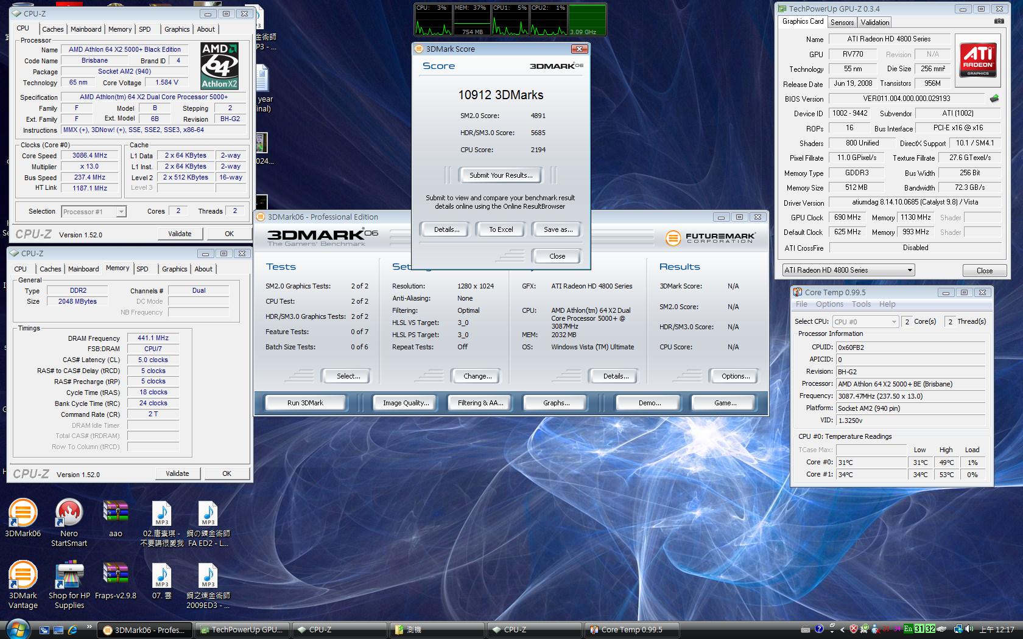Image resolution: width=1023 pixels, height=639 pixels.
Task: Select the '07. 雲' MP3 file icon
Action: [162, 581]
